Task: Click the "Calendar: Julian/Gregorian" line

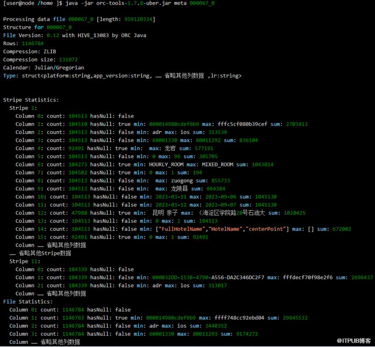Action: tap(43, 67)
